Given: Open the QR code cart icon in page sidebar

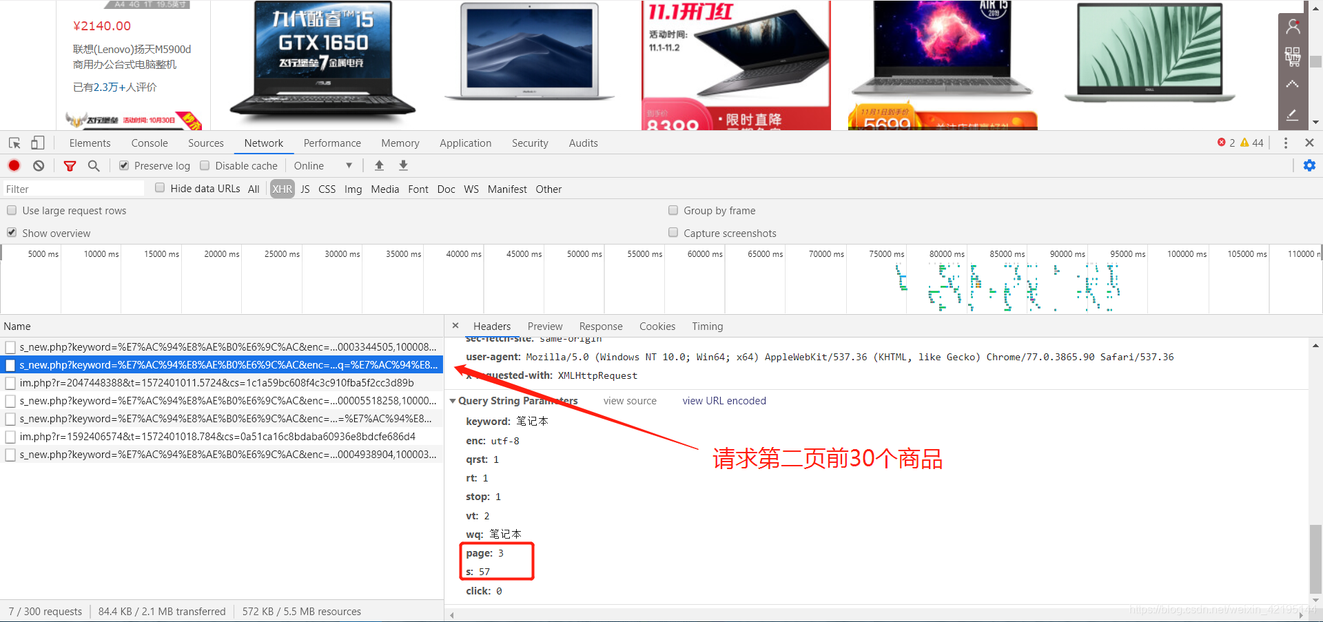Looking at the screenshot, I should 1293,56.
